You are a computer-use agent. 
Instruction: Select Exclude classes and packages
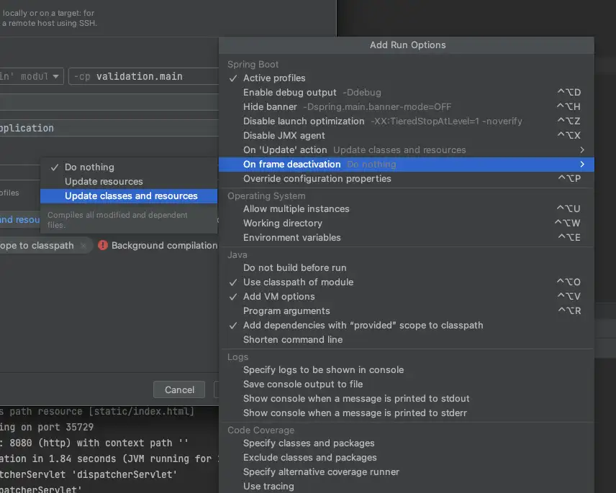click(x=407, y=457)
